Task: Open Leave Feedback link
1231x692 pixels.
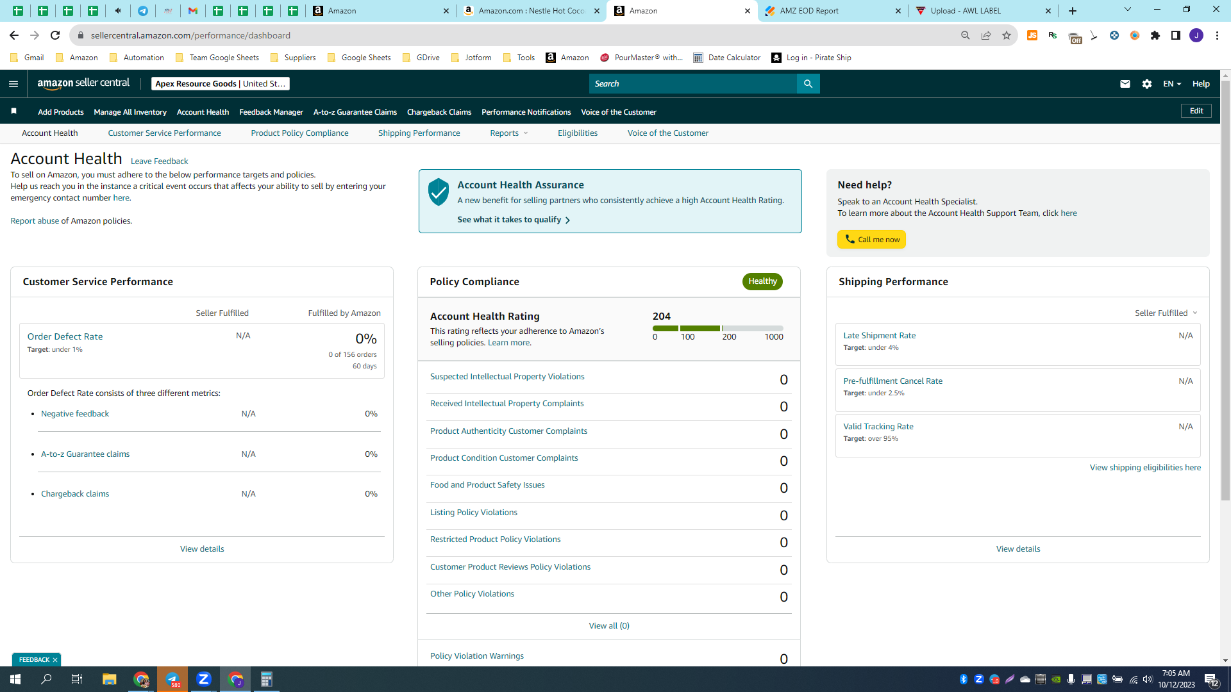Action: click(x=159, y=161)
